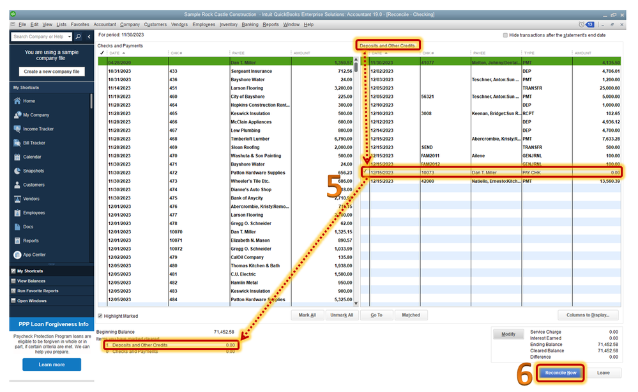Select Run Favorite Reports panel icon
638x392 pixels.
coord(13,291)
